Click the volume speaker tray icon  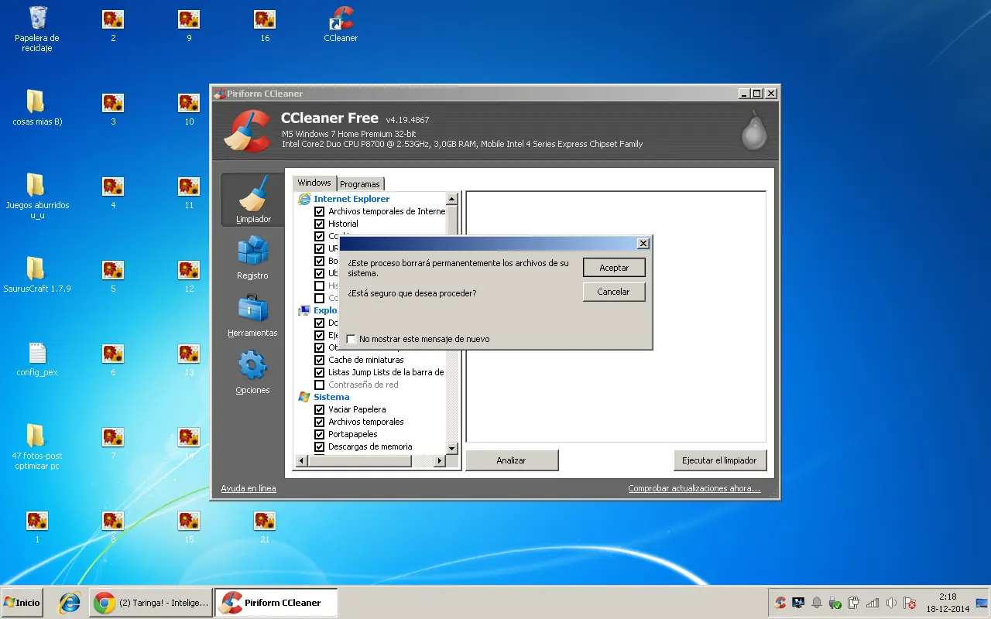[891, 603]
